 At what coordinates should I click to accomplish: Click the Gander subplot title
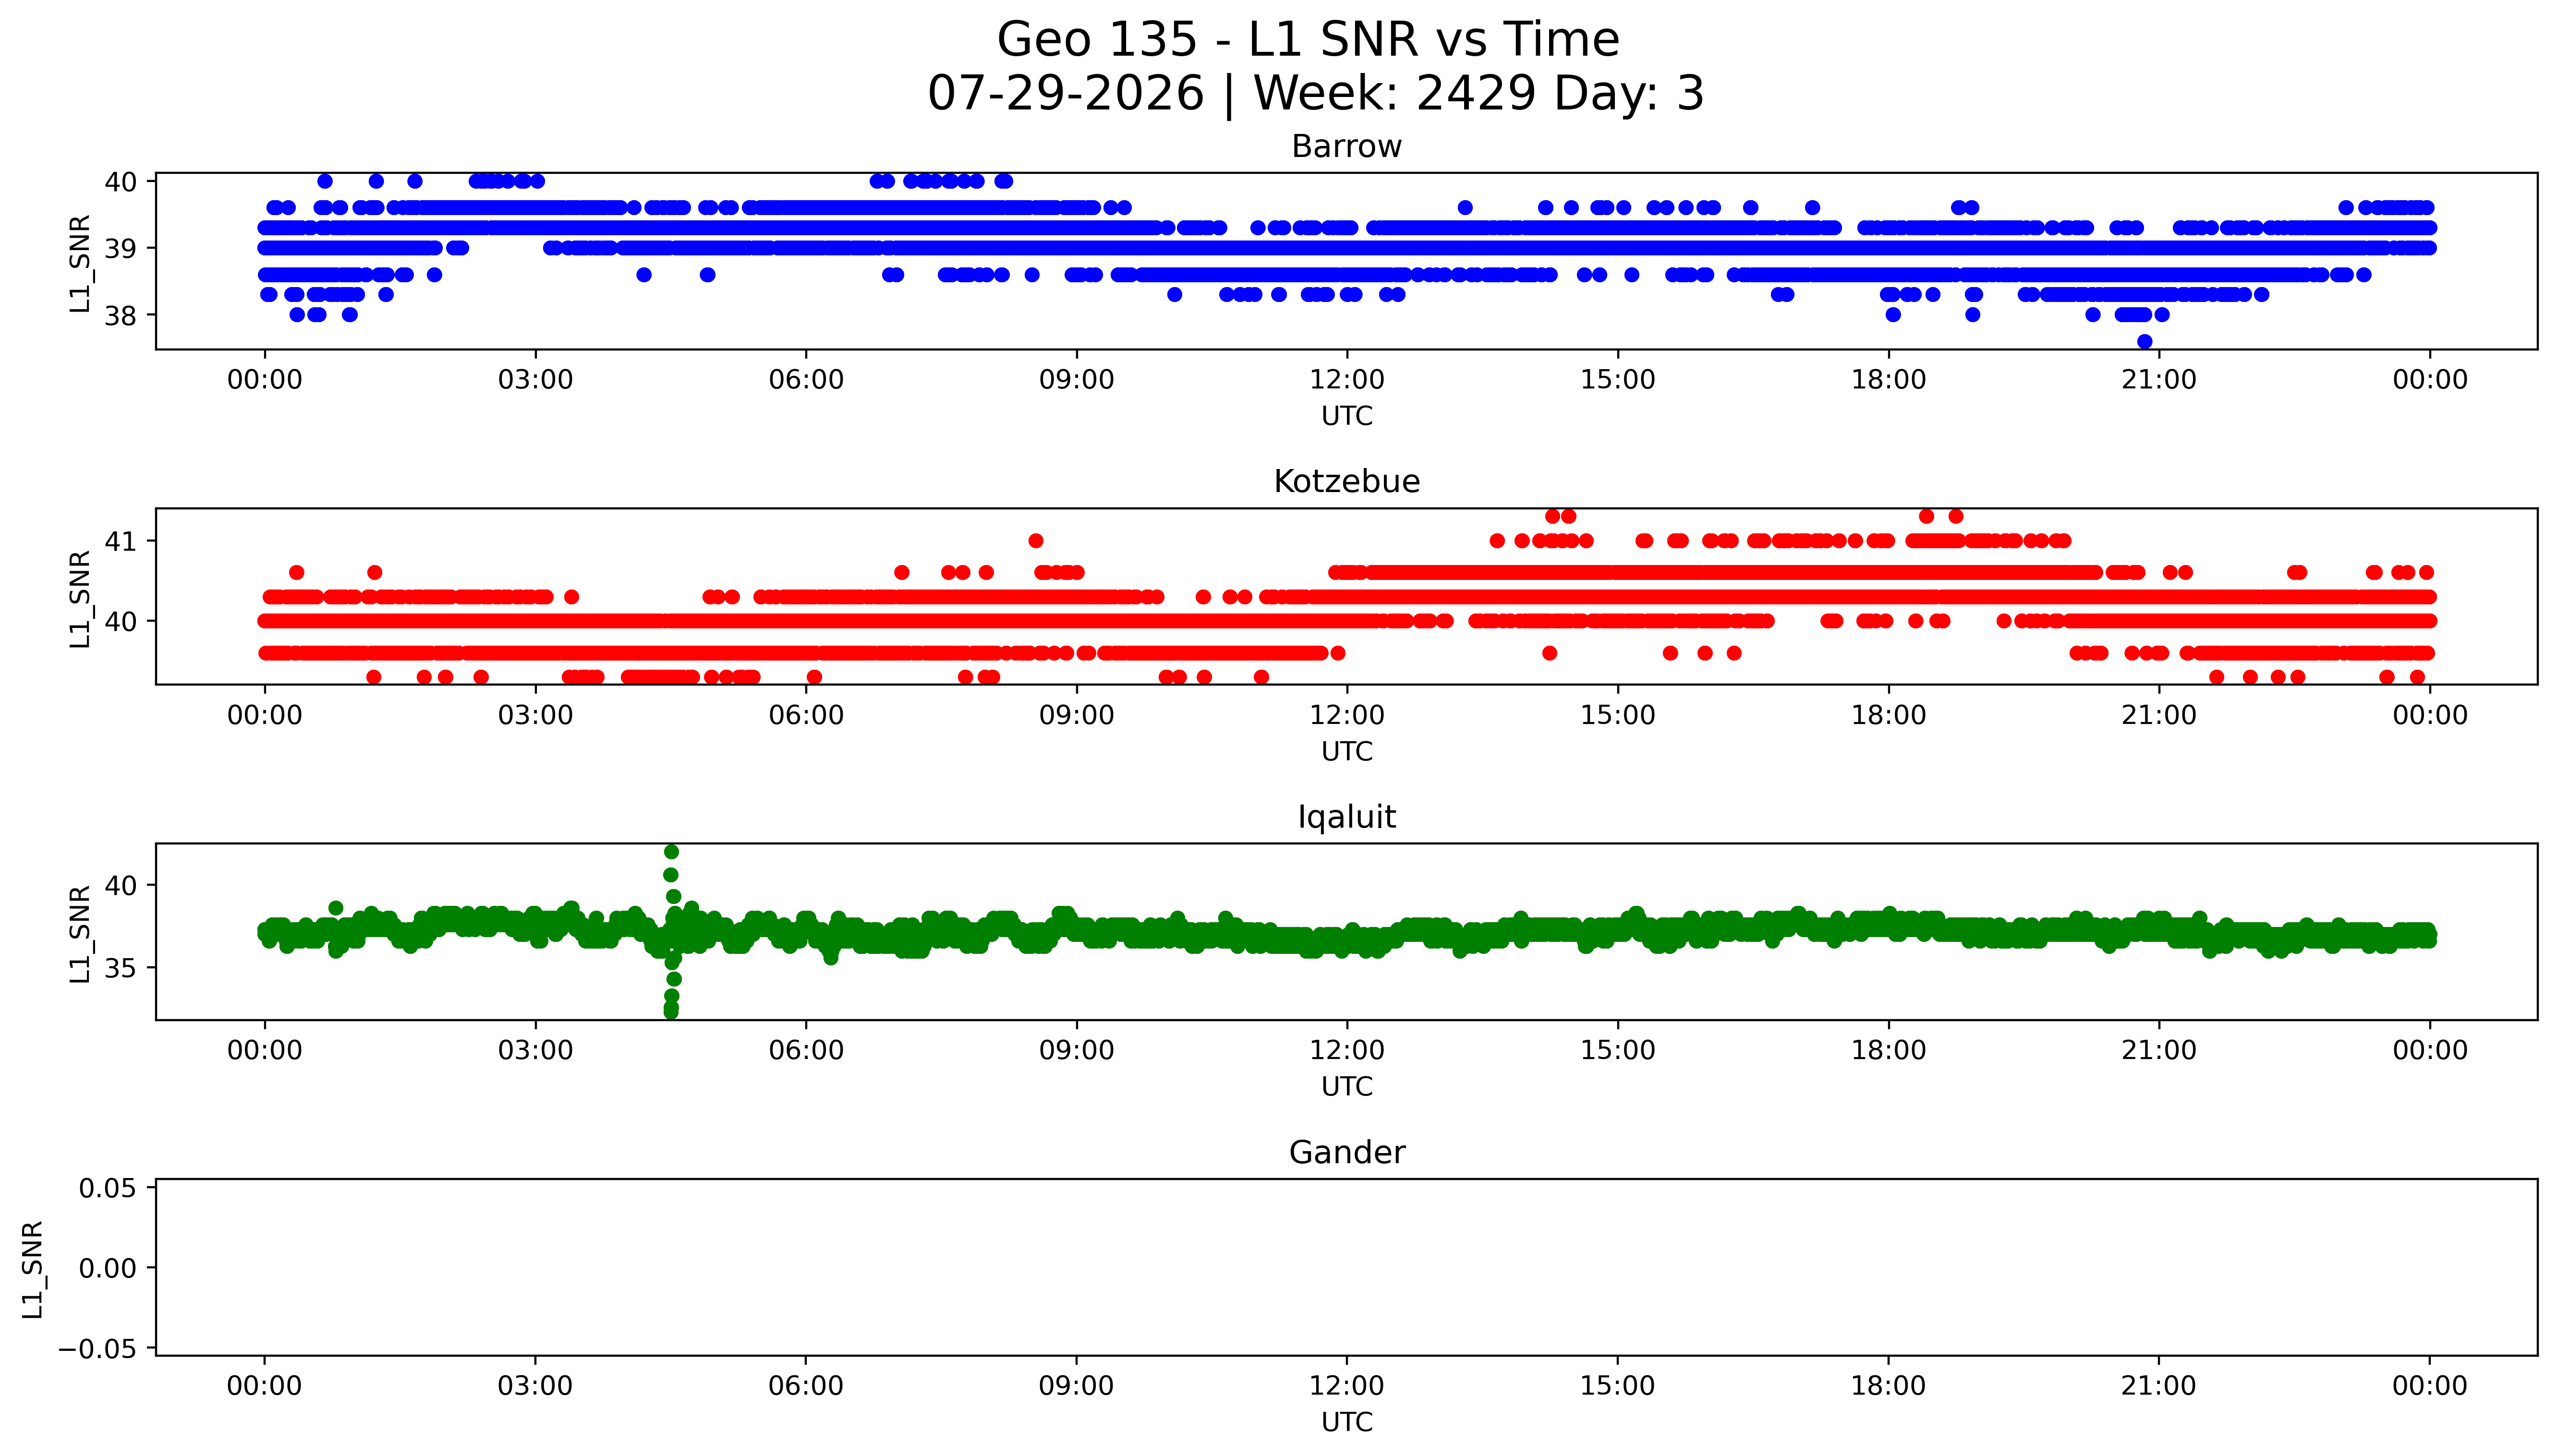[1346, 1153]
